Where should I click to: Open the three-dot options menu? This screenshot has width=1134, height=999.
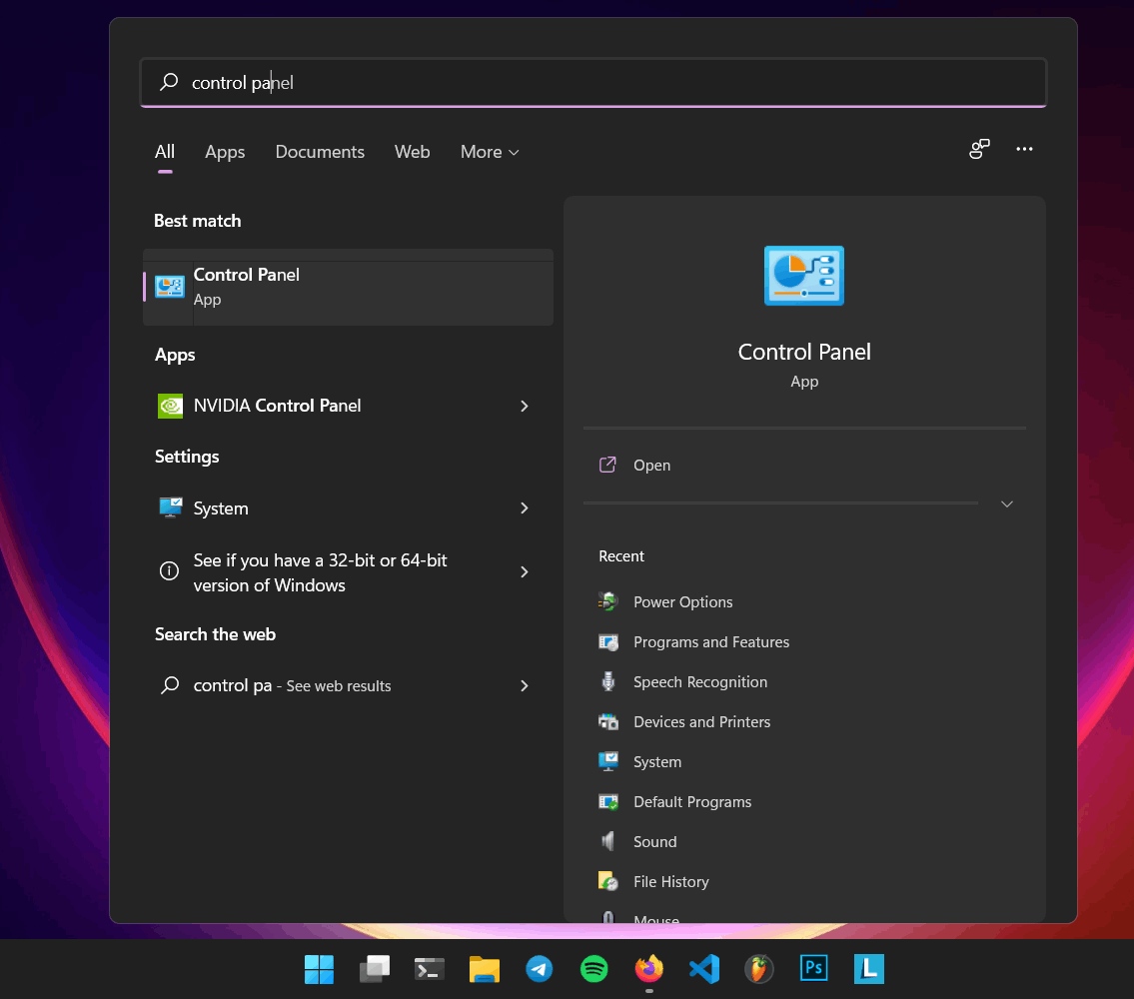[1024, 149]
